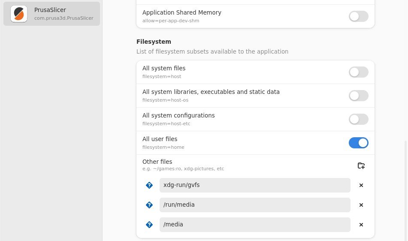Click the Filesystem section heading
The image size is (408, 241).
tap(154, 42)
